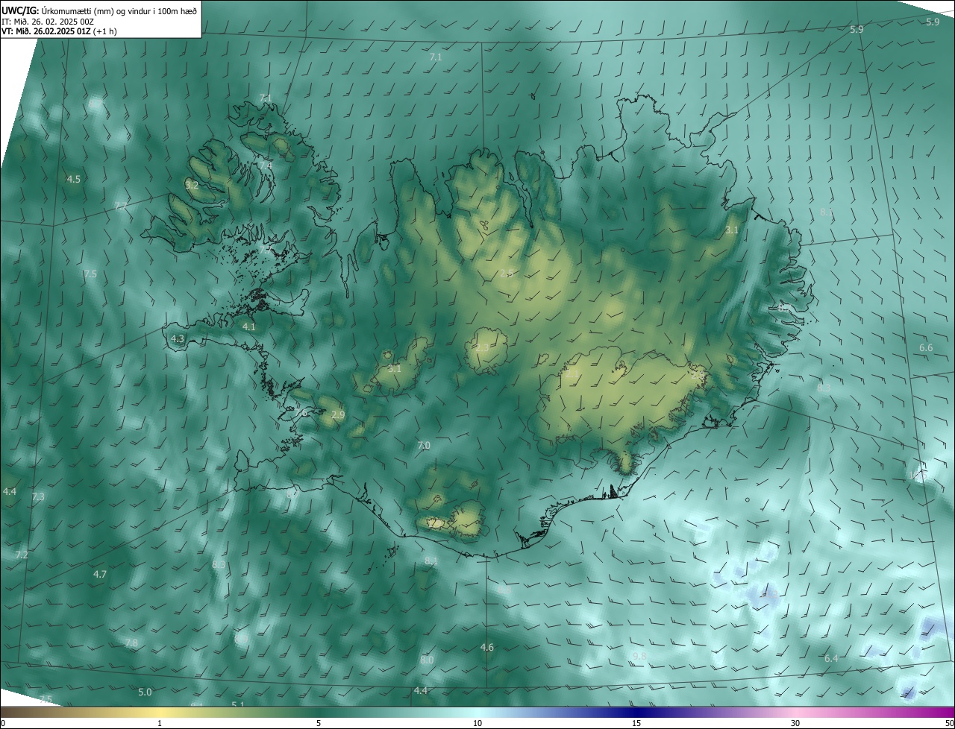Click the 50 tick on the color scale
Image resolution: width=955 pixels, height=729 pixels.
[949, 724]
